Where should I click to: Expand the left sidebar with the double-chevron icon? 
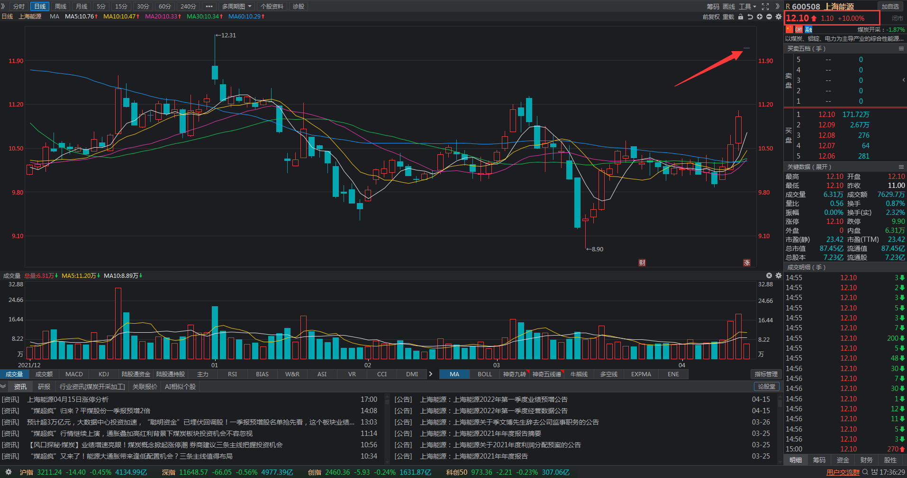(3, 6)
